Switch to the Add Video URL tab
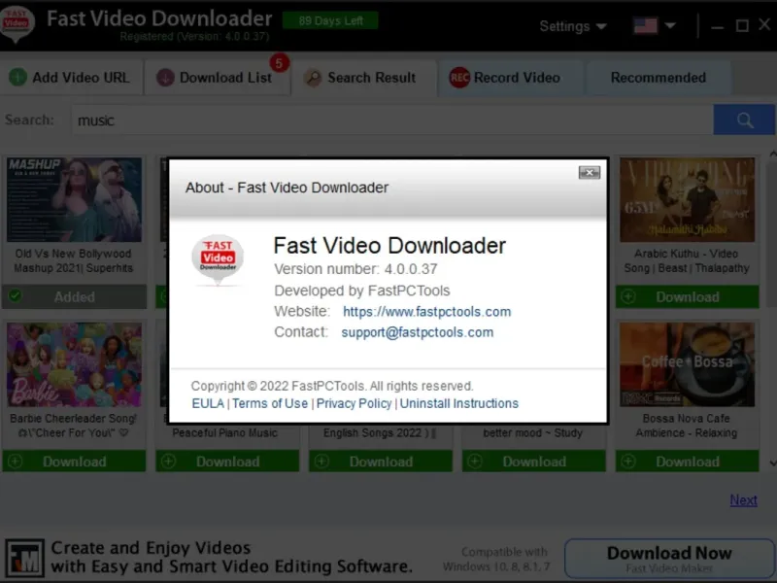 pyautogui.click(x=70, y=78)
